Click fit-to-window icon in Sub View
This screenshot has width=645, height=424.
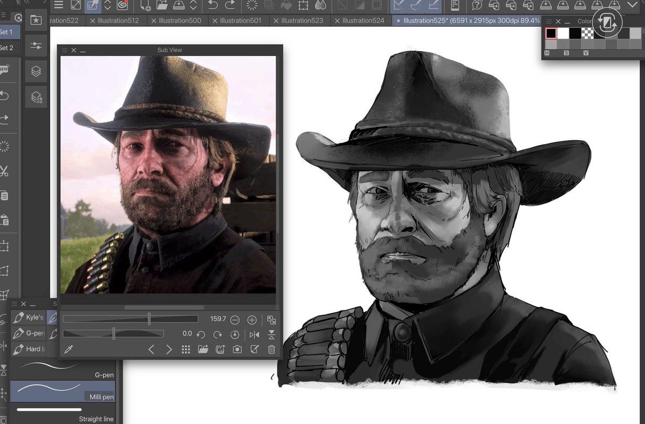pos(271,320)
